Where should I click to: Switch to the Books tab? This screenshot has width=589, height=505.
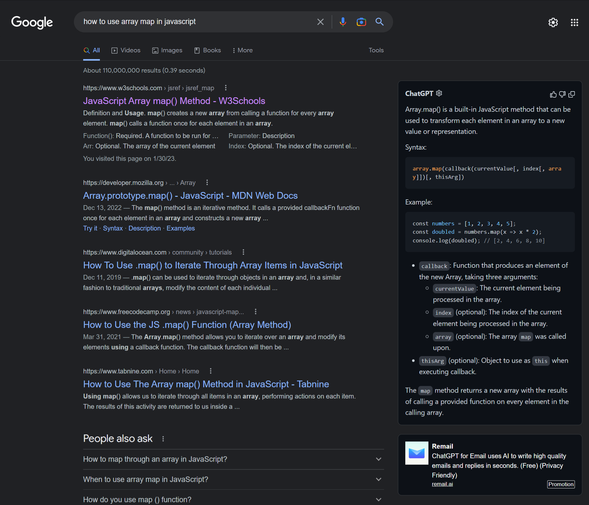207,50
